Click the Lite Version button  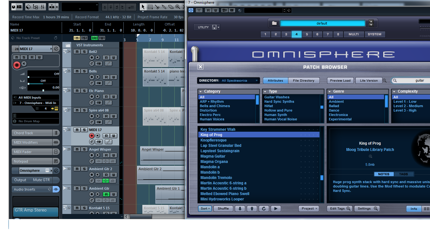[x=369, y=81]
